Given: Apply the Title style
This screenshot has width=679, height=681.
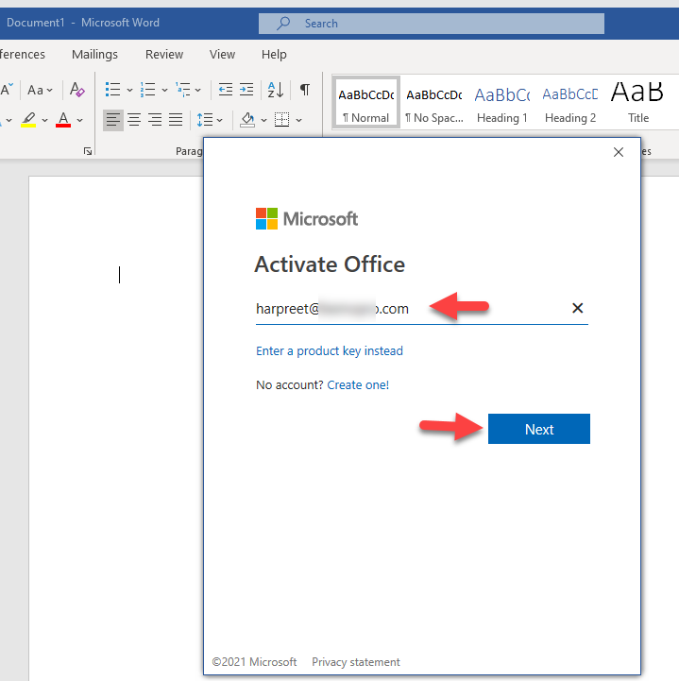Looking at the screenshot, I should tap(638, 103).
